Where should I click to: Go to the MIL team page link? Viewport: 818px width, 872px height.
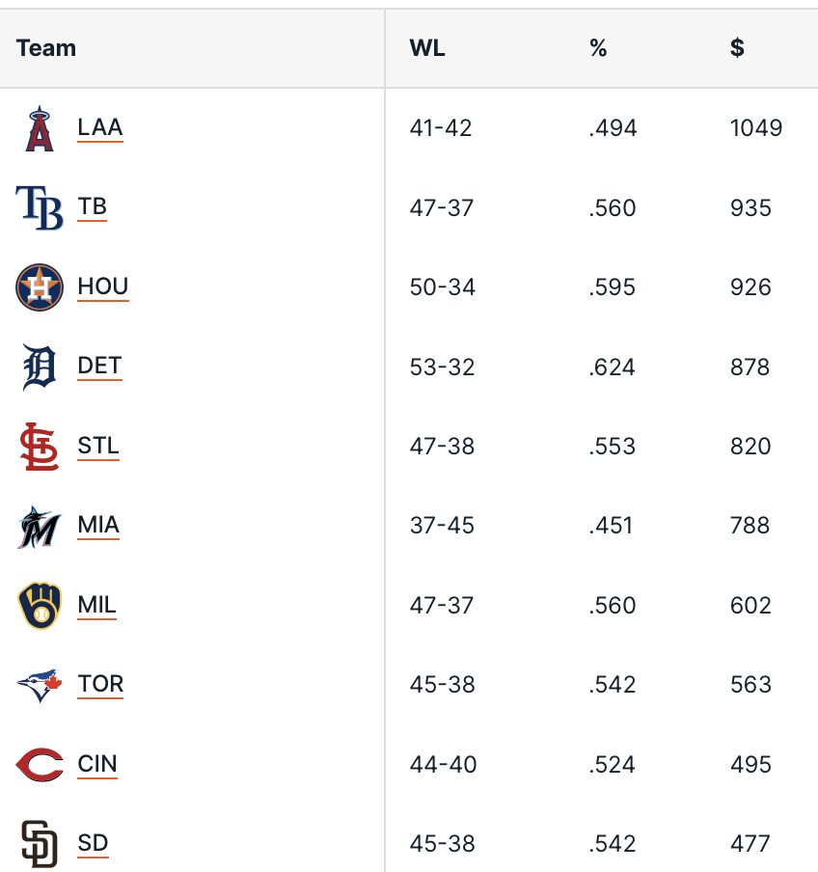96,605
